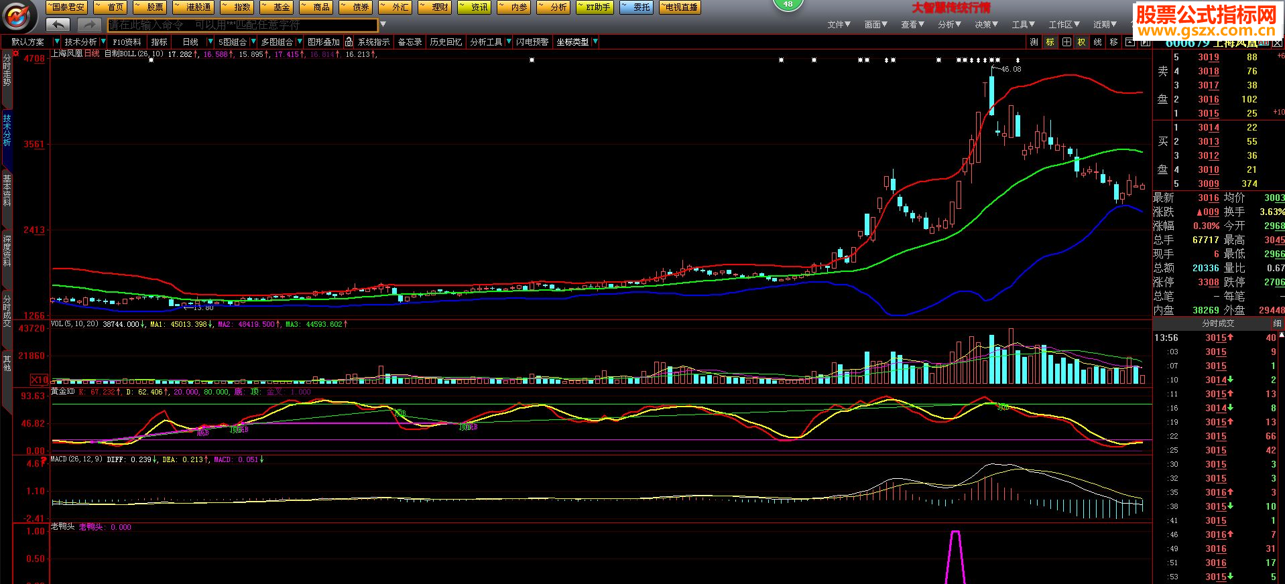Click the crosshair grid icon in chart toolbar
The width and height of the screenshot is (1285, 584).
pyautogui.click(x=1066, y=42)
